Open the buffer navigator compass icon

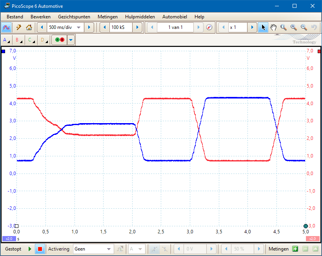point(209,27)
